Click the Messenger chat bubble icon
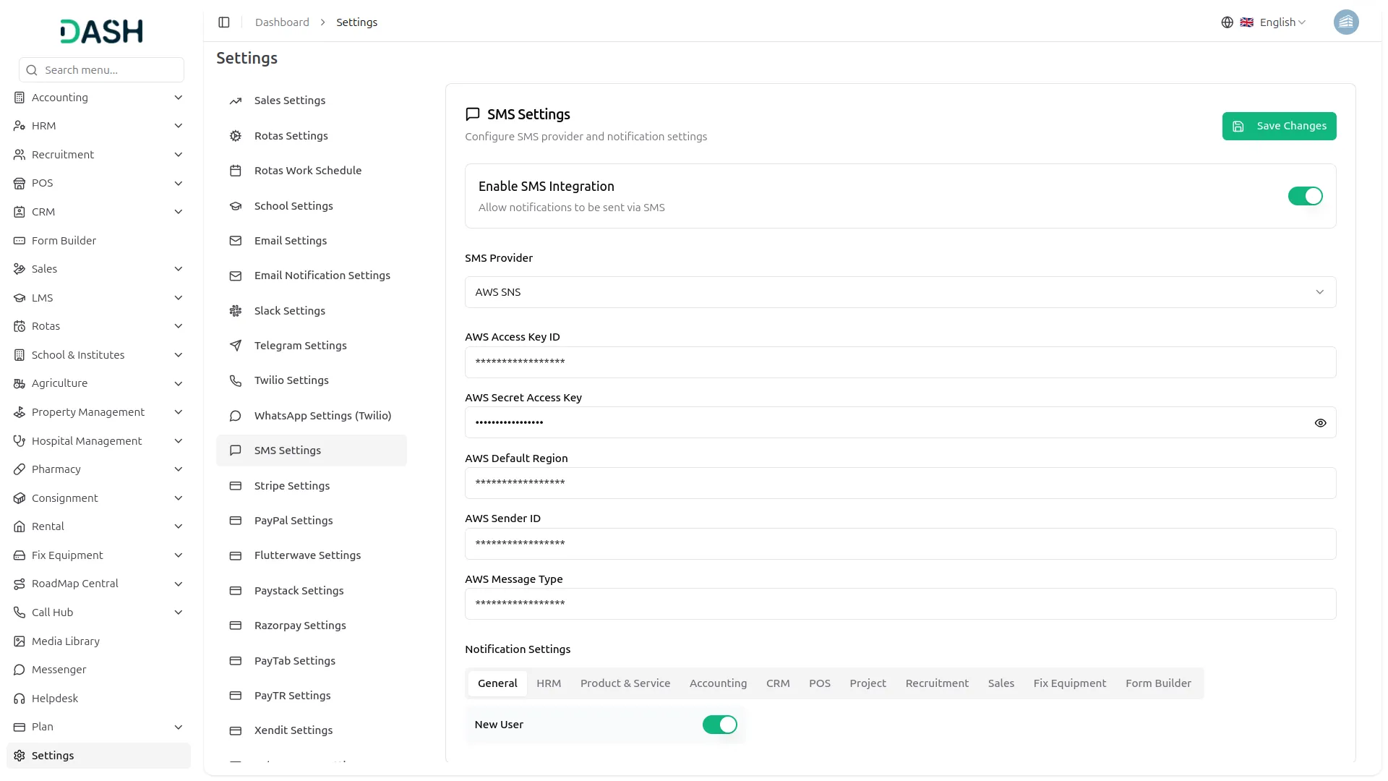Viewport: 1388px width, 781px height. coord(20,670)
